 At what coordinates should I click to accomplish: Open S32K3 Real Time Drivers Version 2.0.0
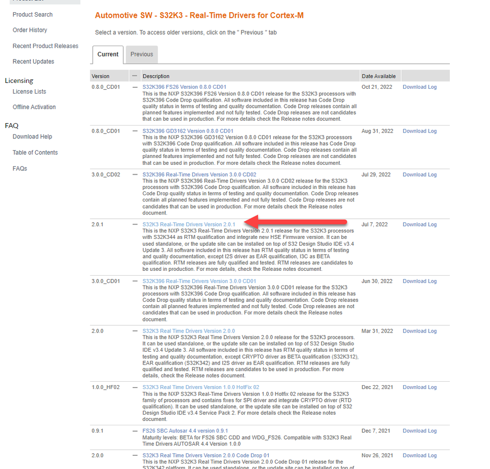(x=188, y=331)
